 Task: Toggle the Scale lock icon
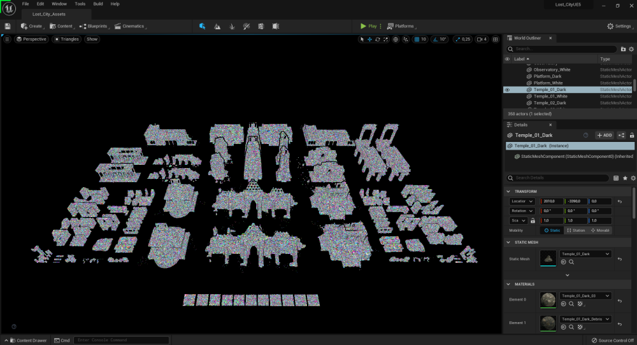(x=533, y=220)
